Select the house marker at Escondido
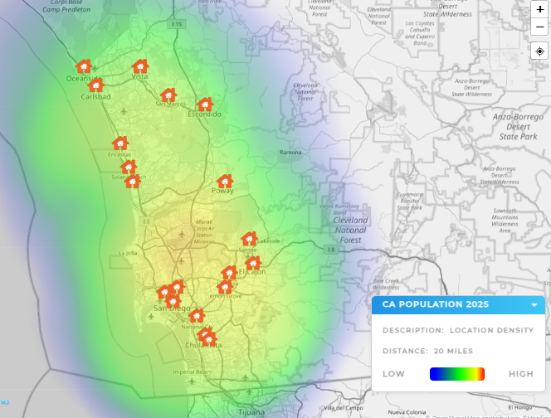This screenshot has width=551, height=418. 205,104
